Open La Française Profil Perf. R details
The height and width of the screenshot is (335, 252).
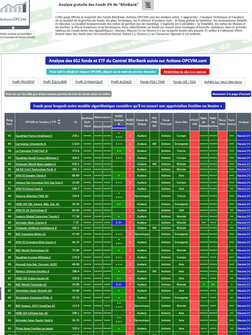(32, 151)
